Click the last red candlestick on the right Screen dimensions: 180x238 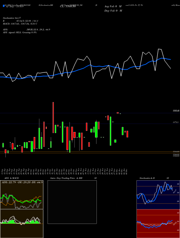click(x=127, y=134)
